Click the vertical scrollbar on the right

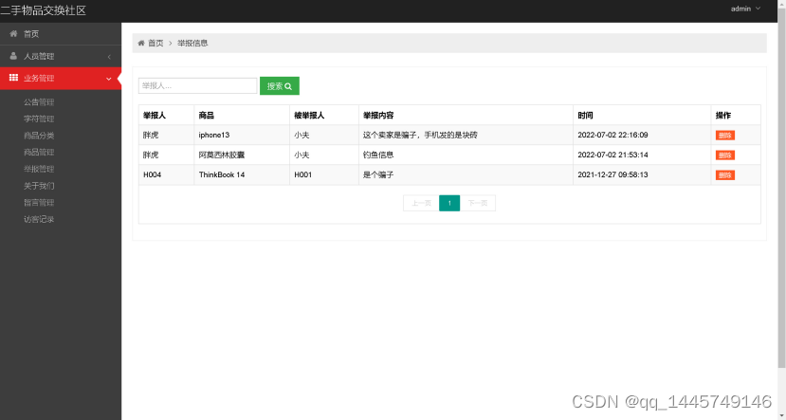click(x=781, y=187)
